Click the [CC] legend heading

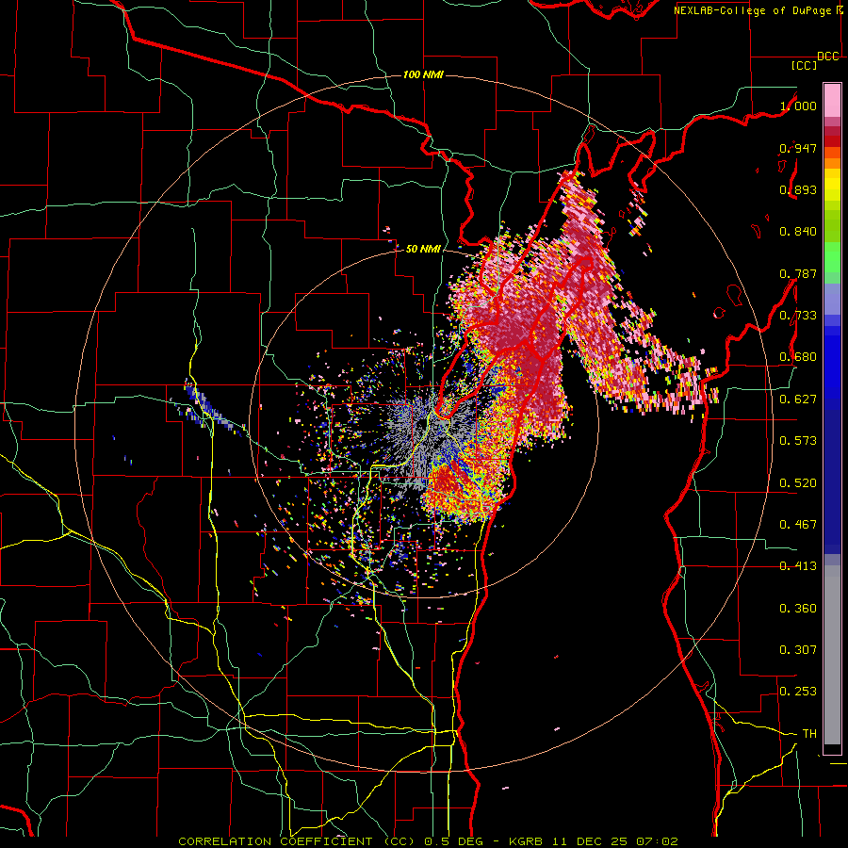(x=804, y=65)
